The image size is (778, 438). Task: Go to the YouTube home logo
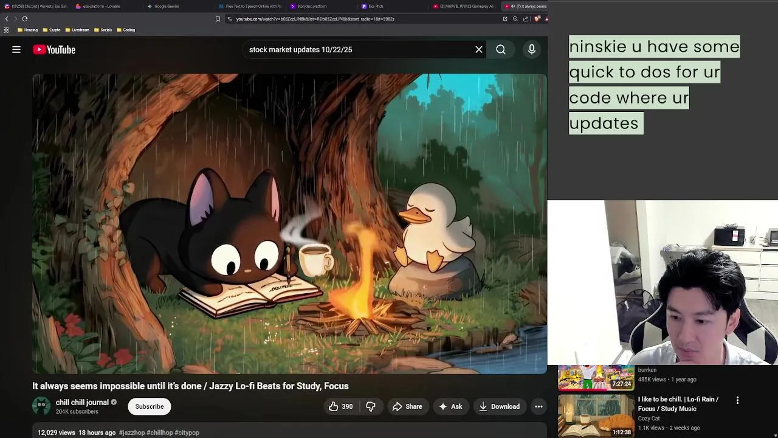click(x=54, y=50)
